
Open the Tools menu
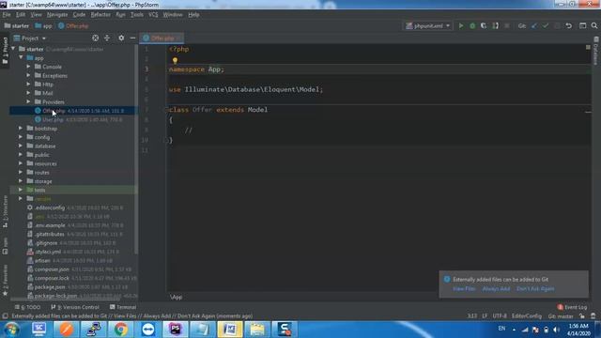pyautogui.click(x=137, y=15)
